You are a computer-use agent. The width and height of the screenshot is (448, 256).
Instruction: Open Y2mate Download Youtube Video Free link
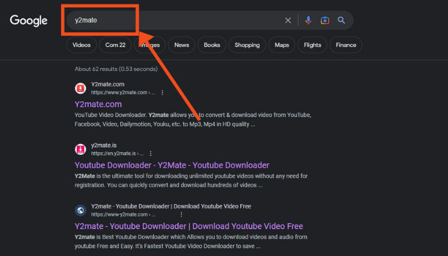[x=189, y=227]
